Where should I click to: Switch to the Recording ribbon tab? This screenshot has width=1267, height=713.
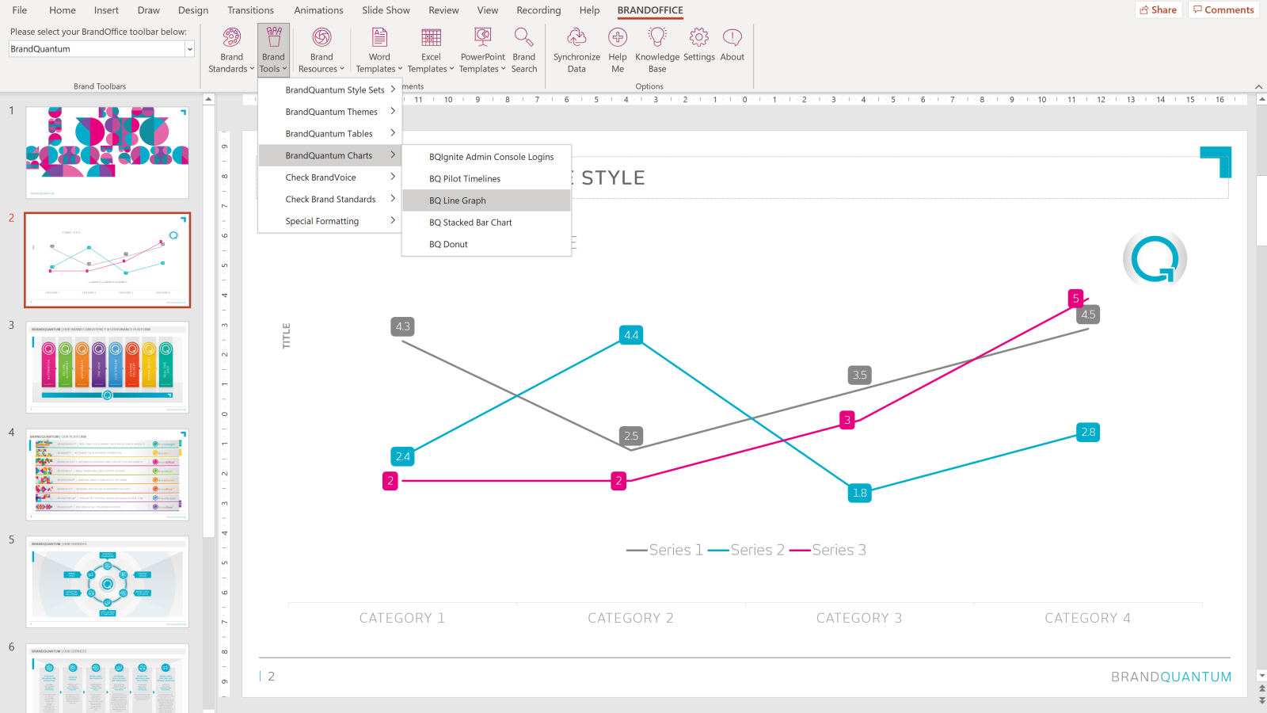[538, 10]
